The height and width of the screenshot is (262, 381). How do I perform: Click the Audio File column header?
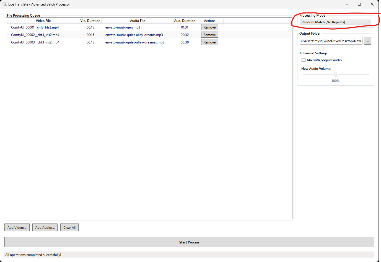click(x=138, y=21)
